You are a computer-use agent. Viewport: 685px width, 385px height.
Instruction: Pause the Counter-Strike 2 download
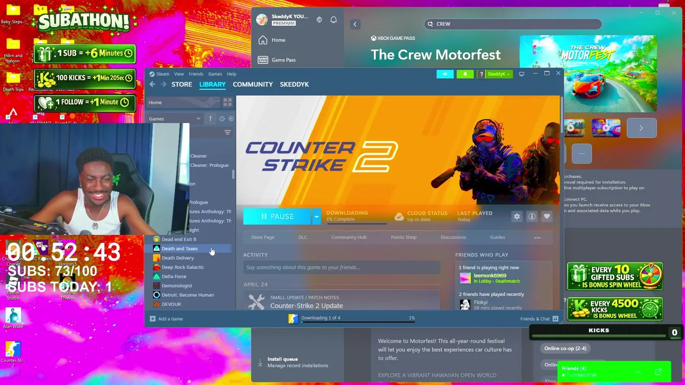point(277,217)
